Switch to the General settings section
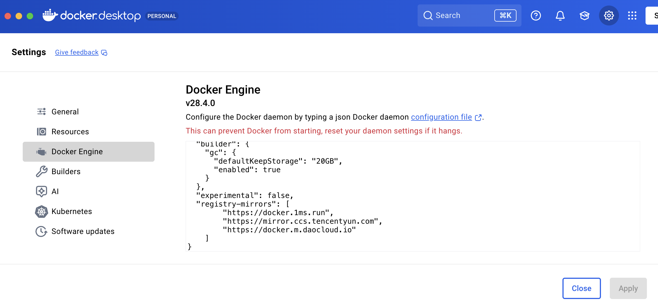 click(x=65, y=112)
